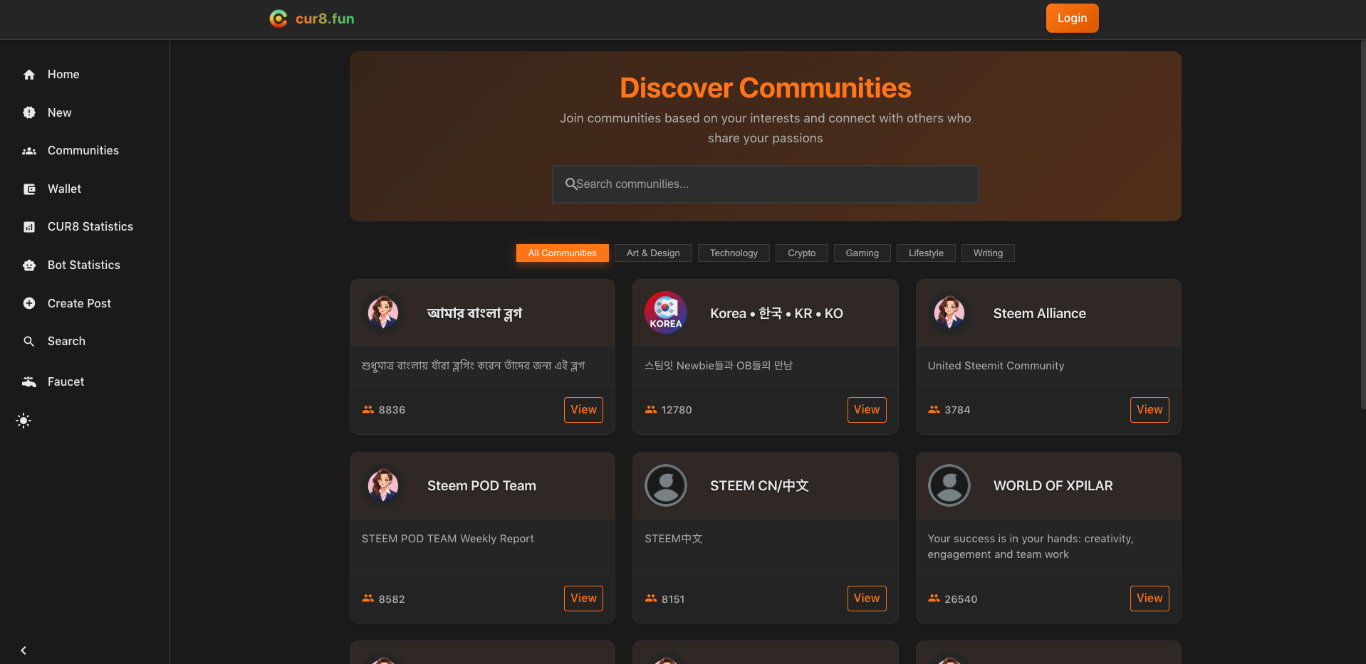
Task: Click the Discover Communities heading
Action: (766, 88)
